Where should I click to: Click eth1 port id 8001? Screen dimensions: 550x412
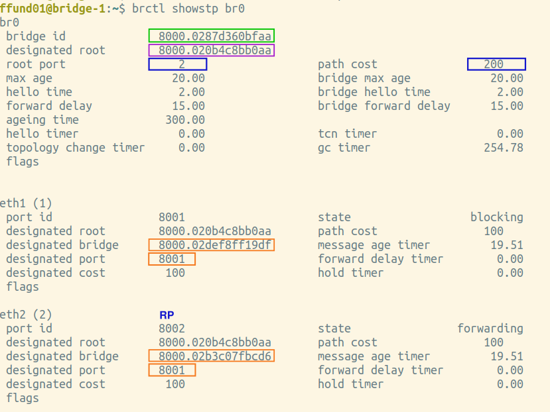[172, 217]
